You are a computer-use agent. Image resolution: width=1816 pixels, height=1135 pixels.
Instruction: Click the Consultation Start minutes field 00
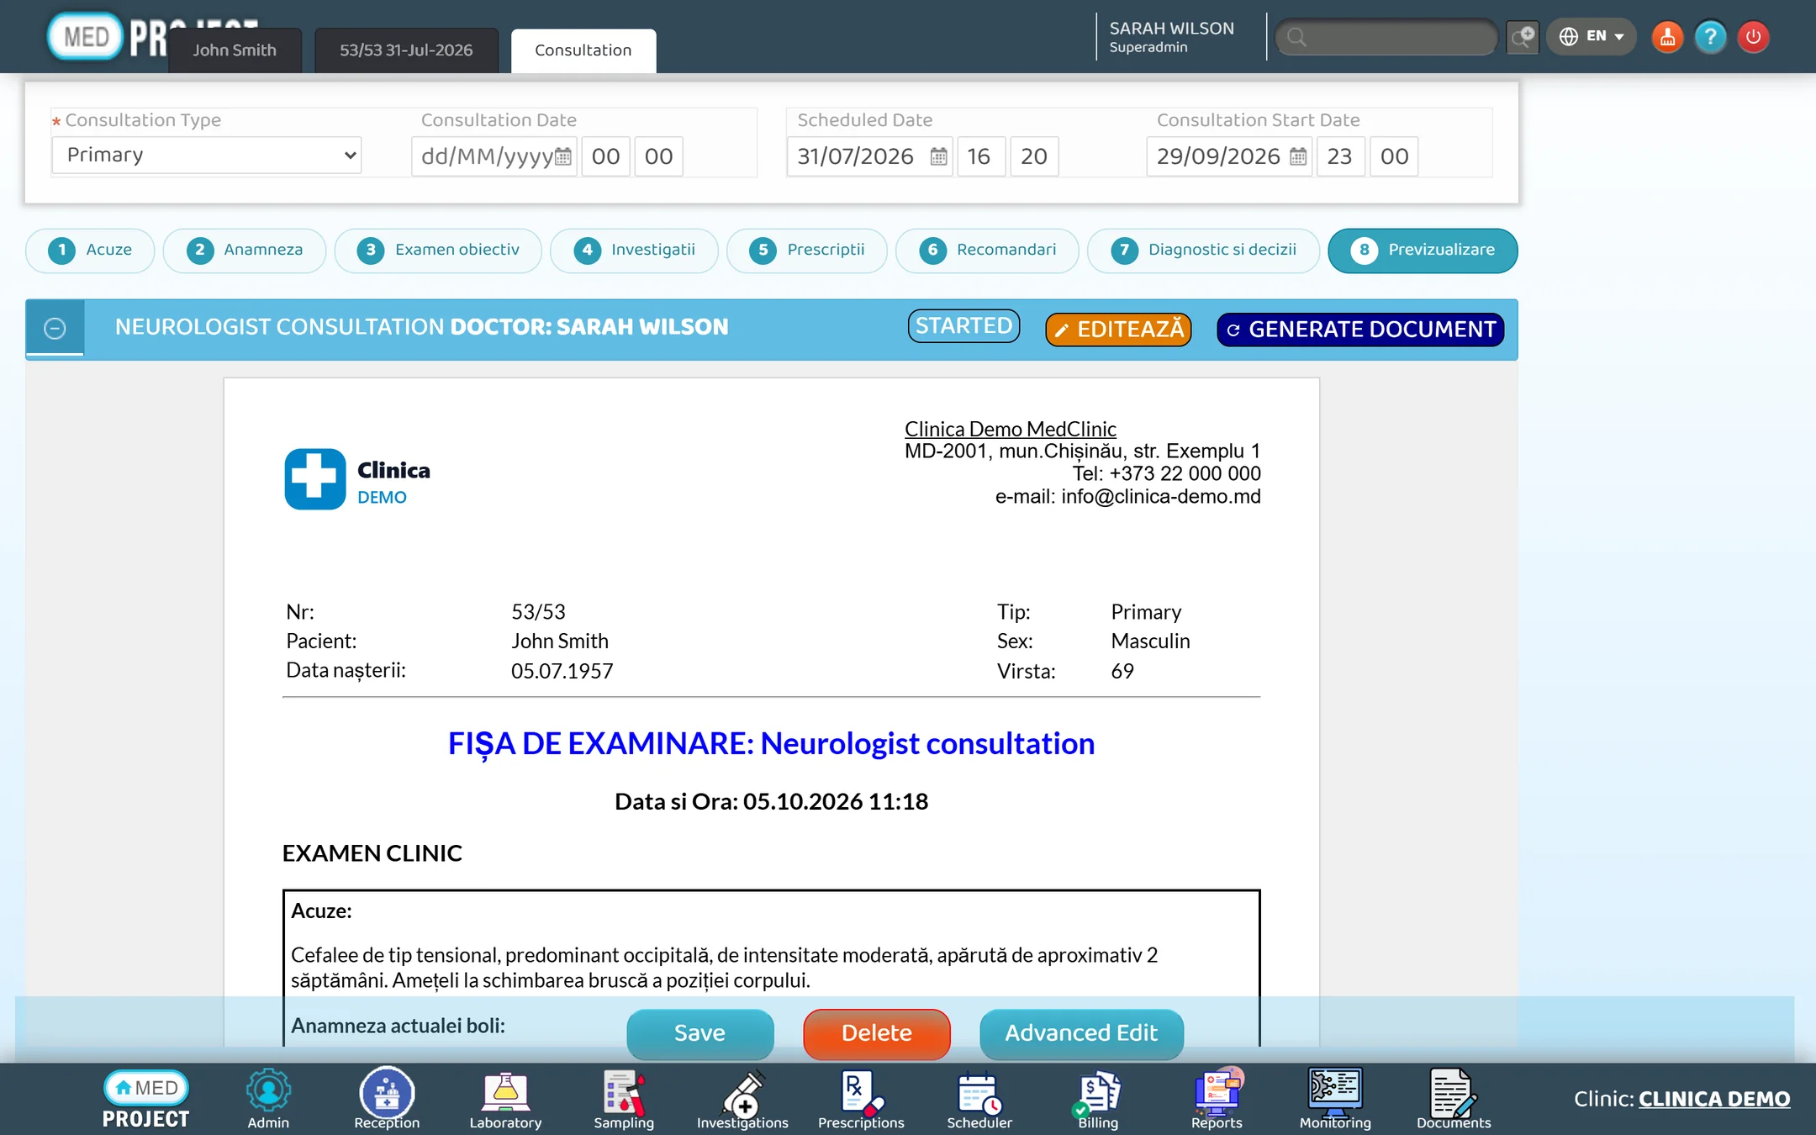tap(1394, 156)
